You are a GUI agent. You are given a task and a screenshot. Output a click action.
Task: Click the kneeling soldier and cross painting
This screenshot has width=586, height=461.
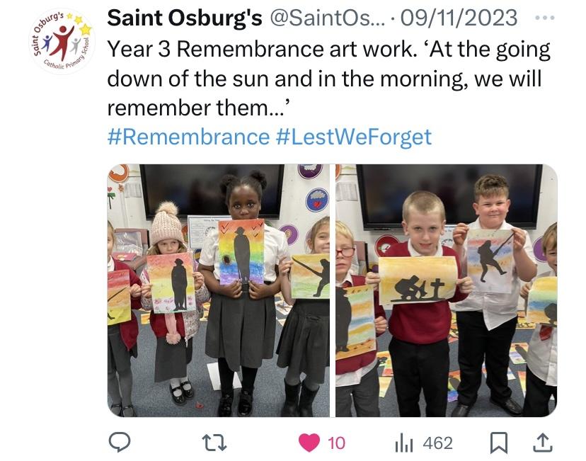tap(418, 280)
